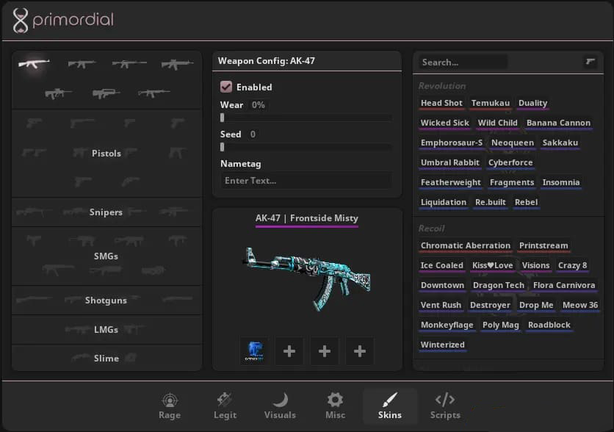Choose the Chromatic Aberration skin
The image size is (614, 432).
[x=465, y=246]
